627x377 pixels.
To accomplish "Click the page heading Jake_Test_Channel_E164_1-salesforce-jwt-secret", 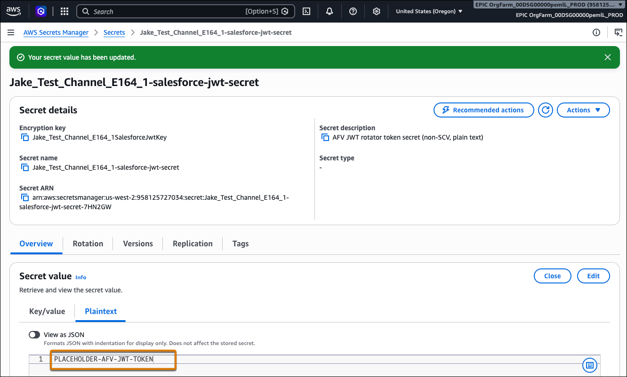I will point(134,82).
